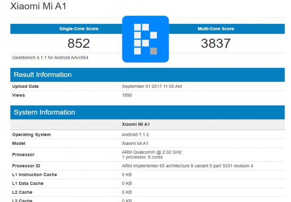Screen dimensions: 291x202
Task: Click the System Information section header
Action: point(44,112)
